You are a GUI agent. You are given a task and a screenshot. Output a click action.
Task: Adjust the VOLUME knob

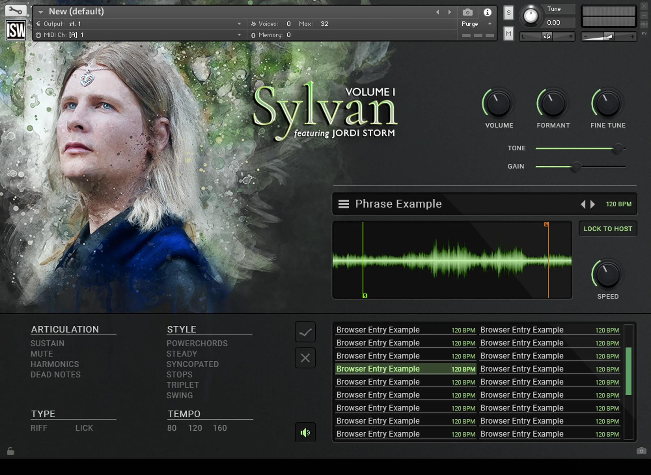499,103
